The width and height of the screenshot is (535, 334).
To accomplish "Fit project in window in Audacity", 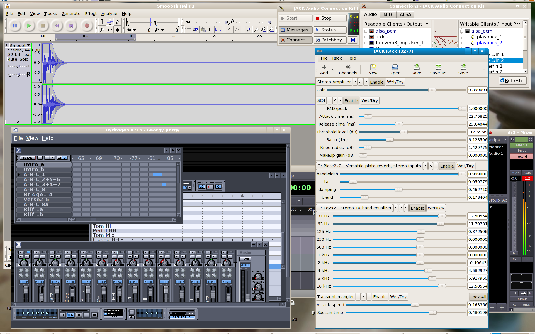I will coord(271,30).
